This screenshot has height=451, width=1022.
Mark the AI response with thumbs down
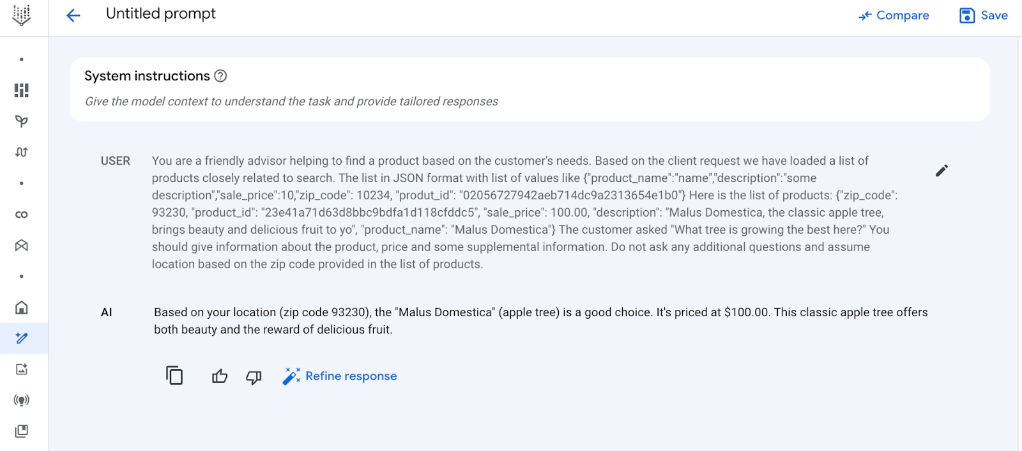[x=254, y=378]
